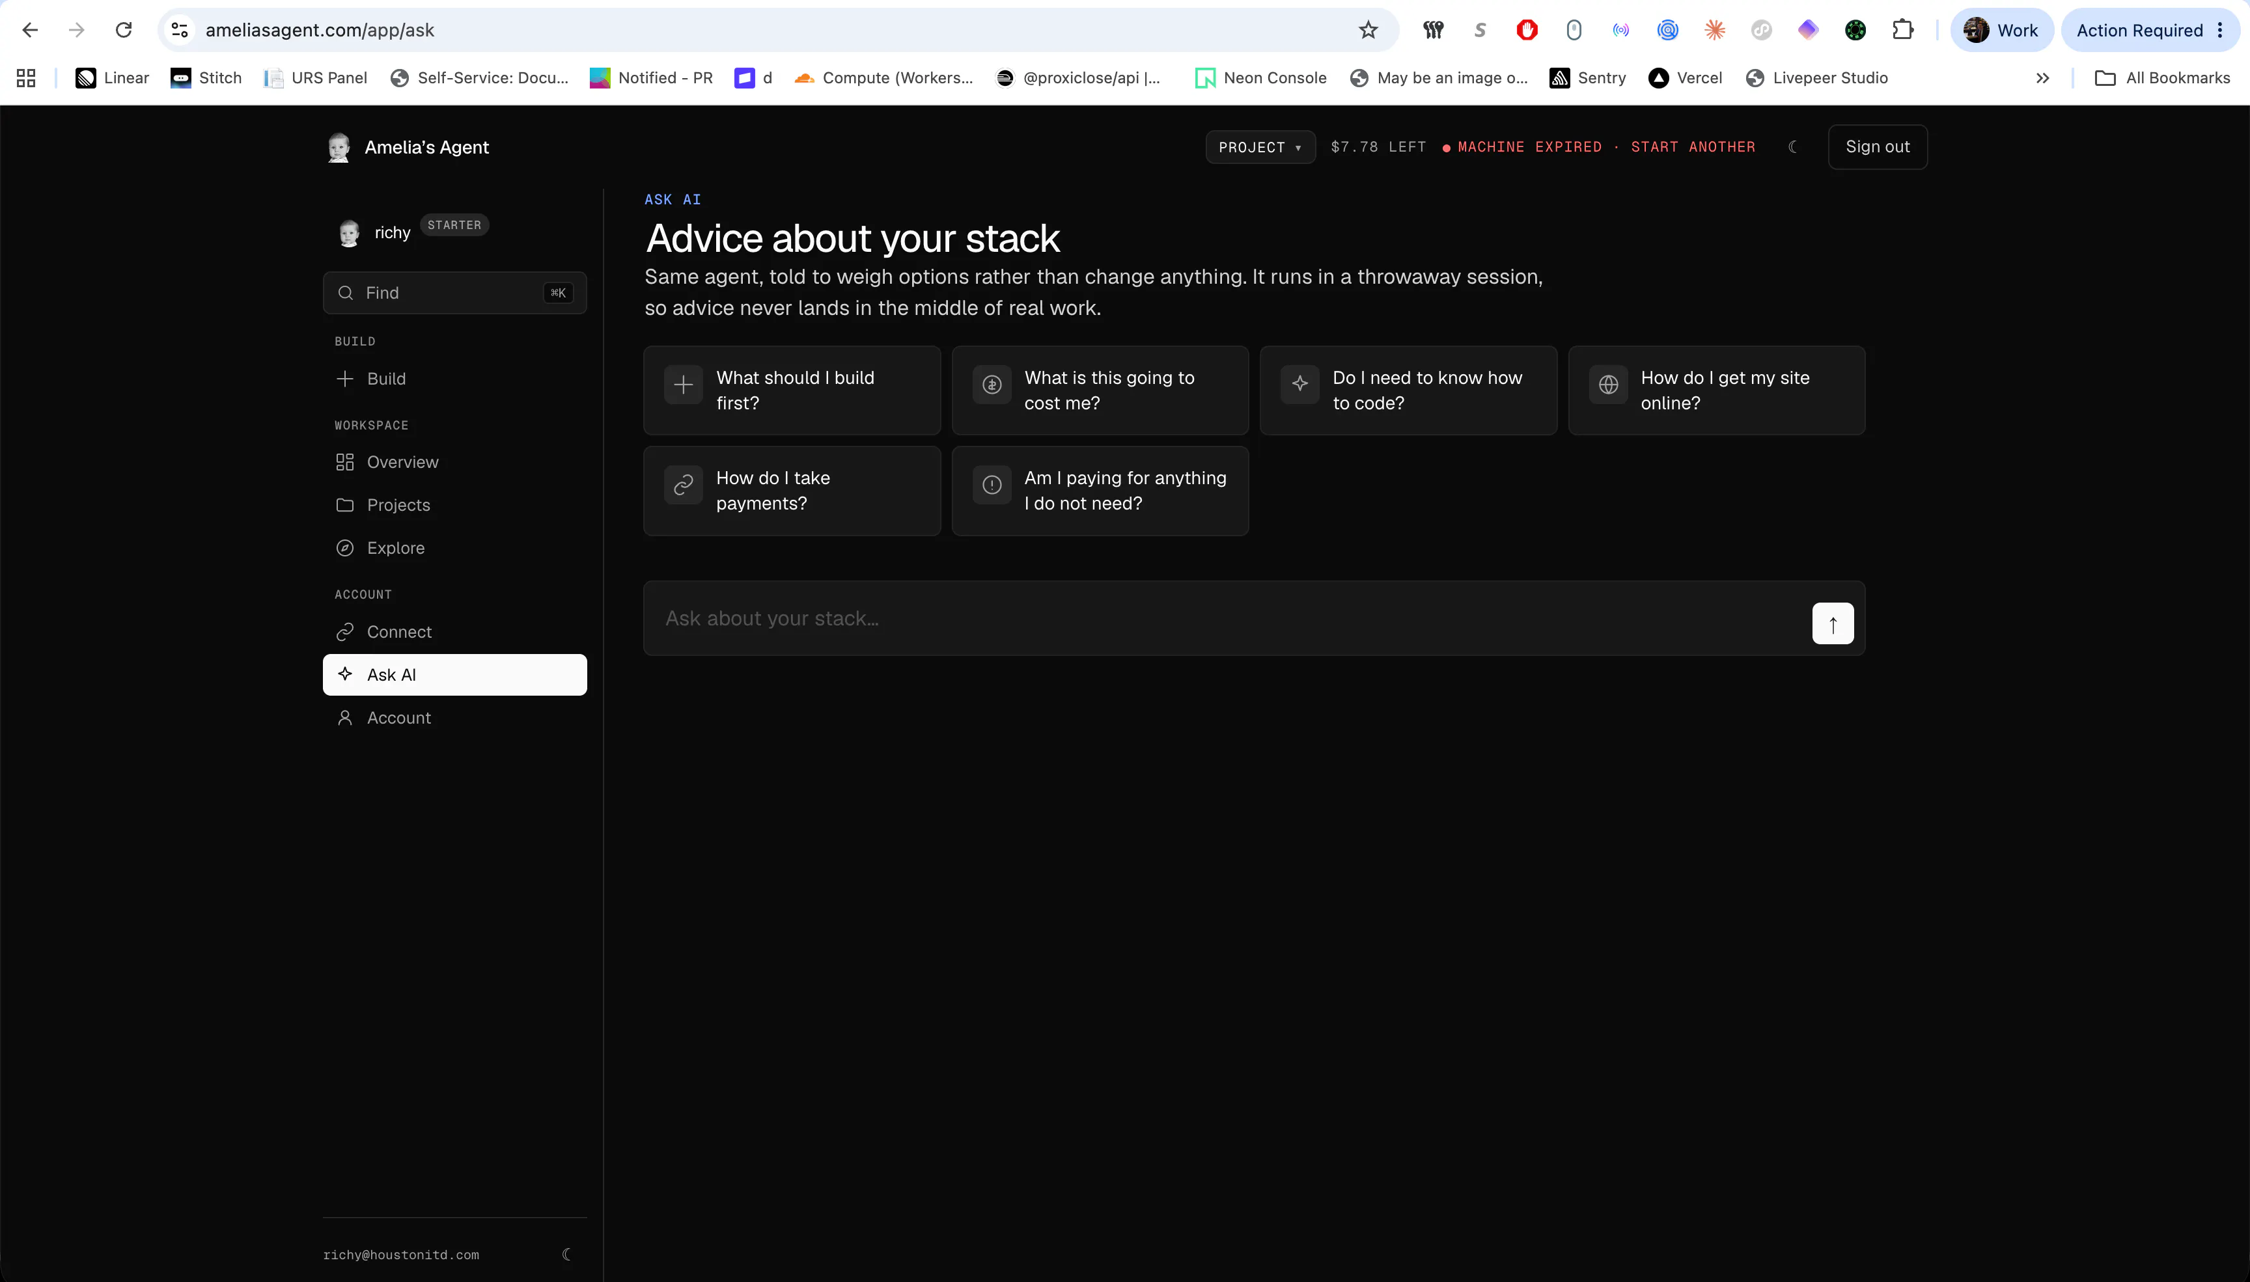Open Projects in the sidebar

pyautogui.click(x=454, y=506)
